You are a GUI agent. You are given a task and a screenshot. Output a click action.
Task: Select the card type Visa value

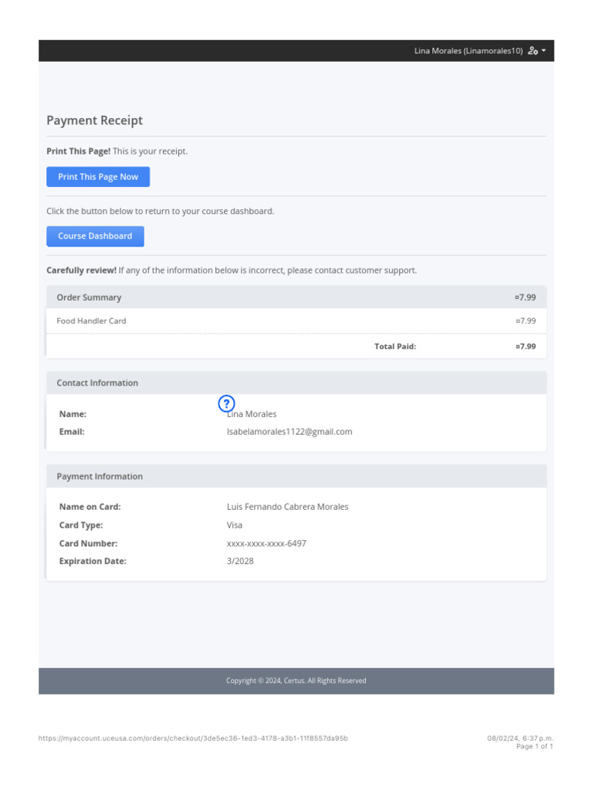[235, 525]
